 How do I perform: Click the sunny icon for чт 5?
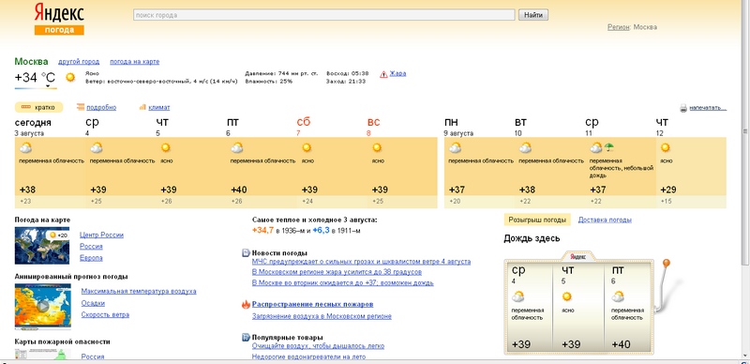pos(166,147)
